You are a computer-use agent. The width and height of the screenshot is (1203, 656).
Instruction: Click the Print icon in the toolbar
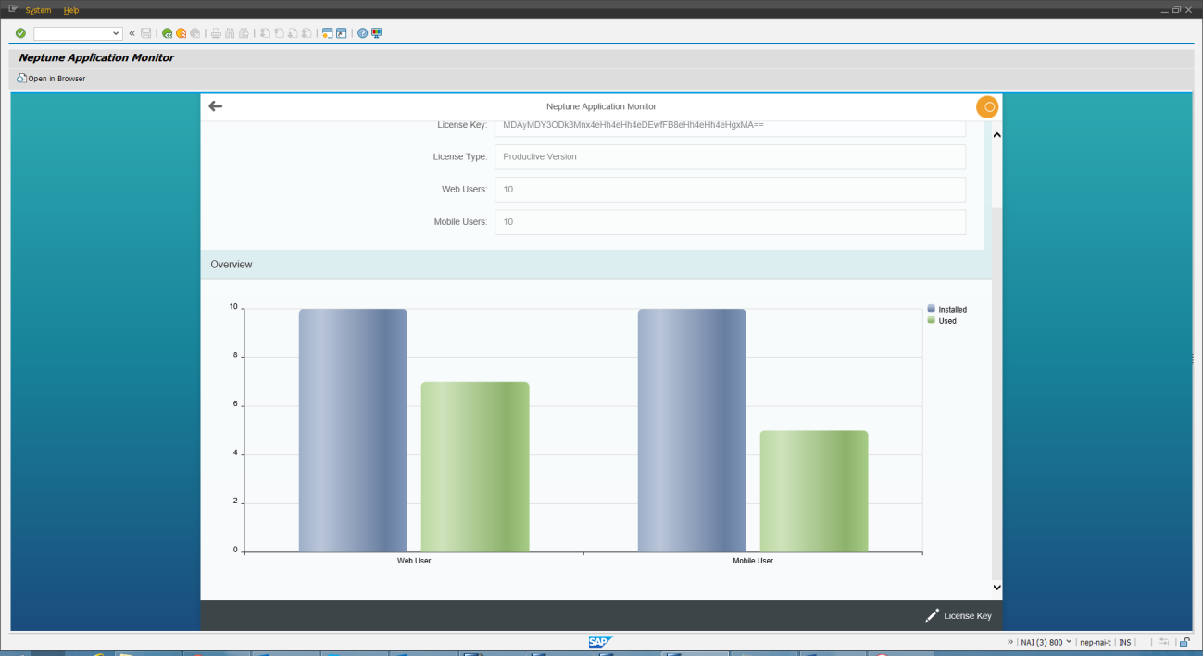coord(215,32)
